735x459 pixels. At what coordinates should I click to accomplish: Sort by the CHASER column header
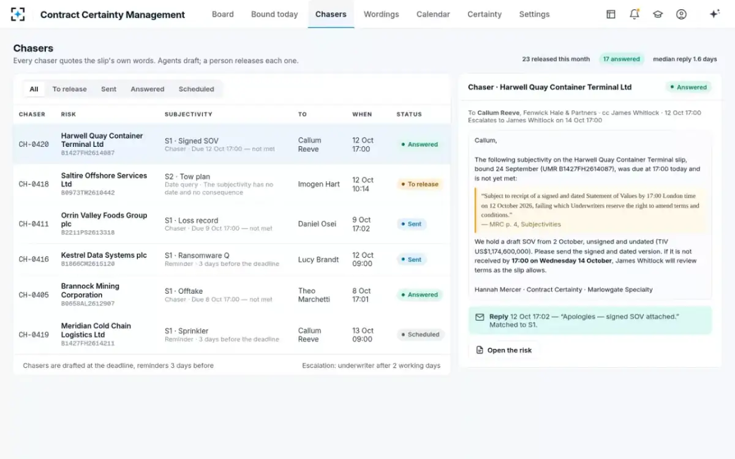click(x=32, y=114)
